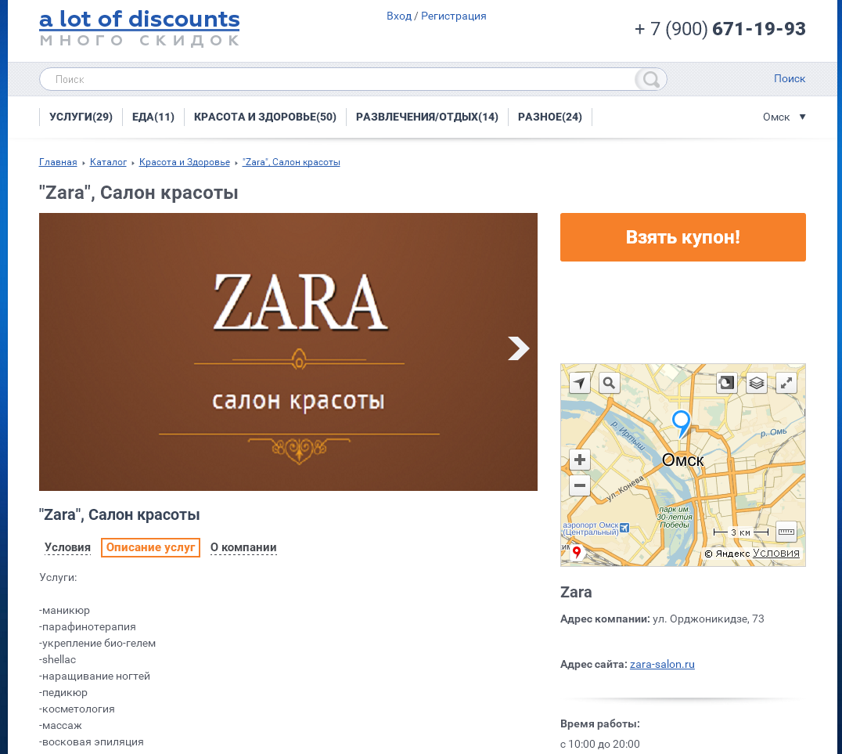The image size is (842, 754).
Task: Click the Взять купон! button
Action: [x=682, y=237]
